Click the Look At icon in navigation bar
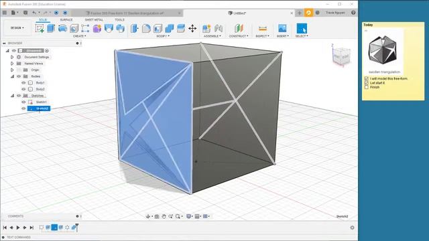Viewport: 429px width, 241px height. point(157,216)
